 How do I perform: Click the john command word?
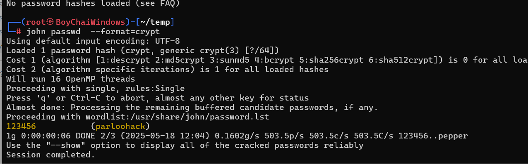[x=36, y=32]
